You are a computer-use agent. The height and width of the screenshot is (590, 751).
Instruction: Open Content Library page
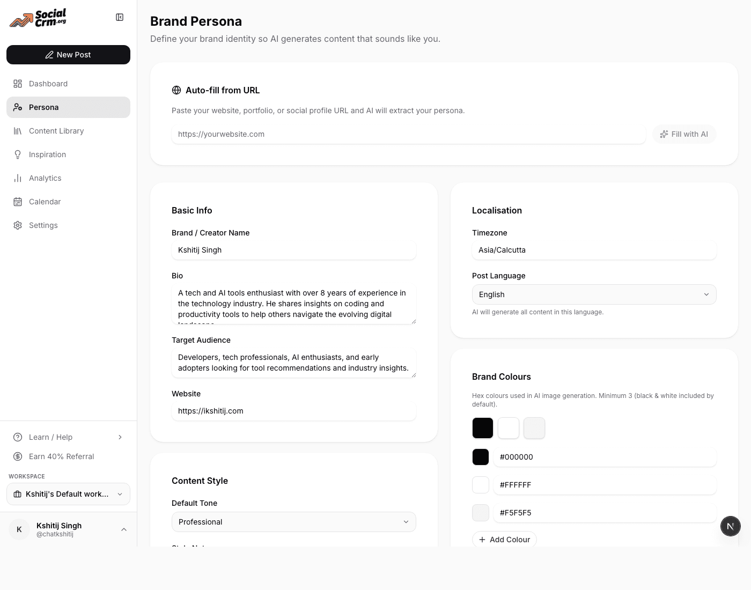(x=68, y=131)
